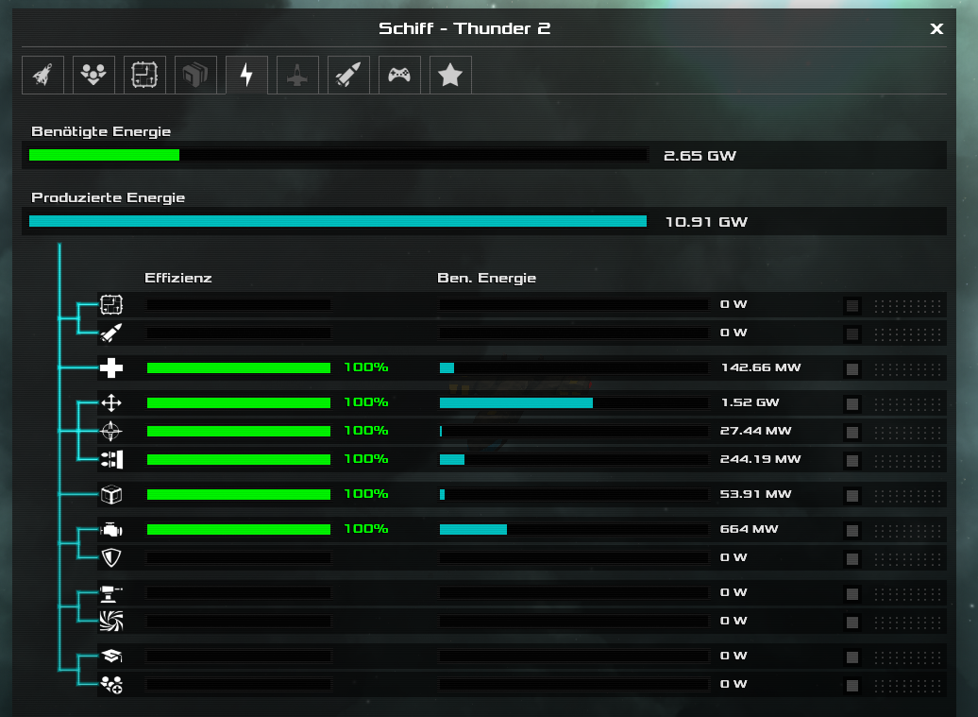
Task: Close the Schiff - Thunder 2 window
Action: coord(936,28)
